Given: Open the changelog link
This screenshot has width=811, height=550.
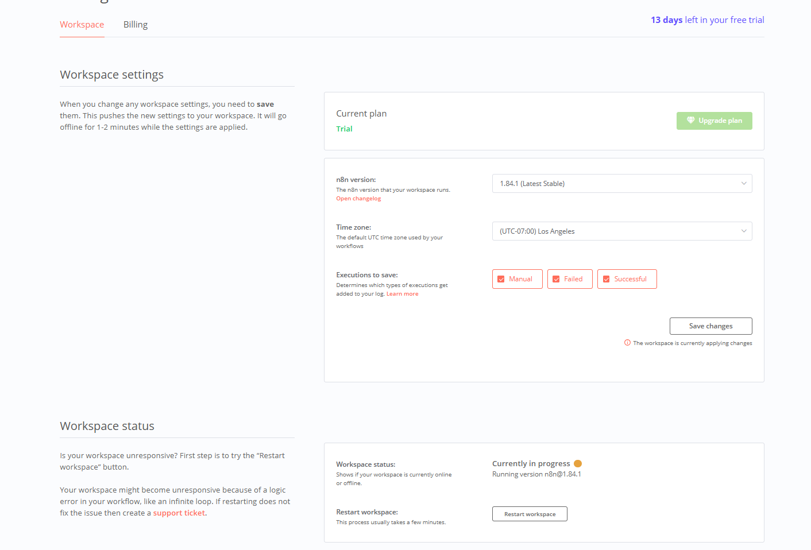Looking at the screenshot, I should pyautogui.click(x=358, y=199).
